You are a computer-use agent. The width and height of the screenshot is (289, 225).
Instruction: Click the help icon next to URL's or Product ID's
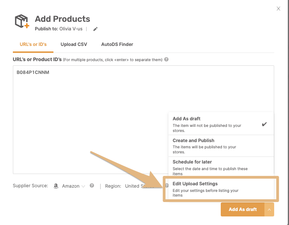coord(166,60)
